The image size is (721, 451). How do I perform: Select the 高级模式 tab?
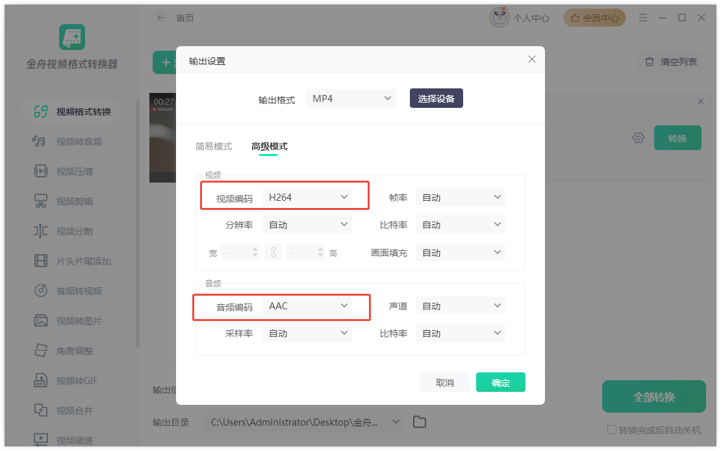269,147
